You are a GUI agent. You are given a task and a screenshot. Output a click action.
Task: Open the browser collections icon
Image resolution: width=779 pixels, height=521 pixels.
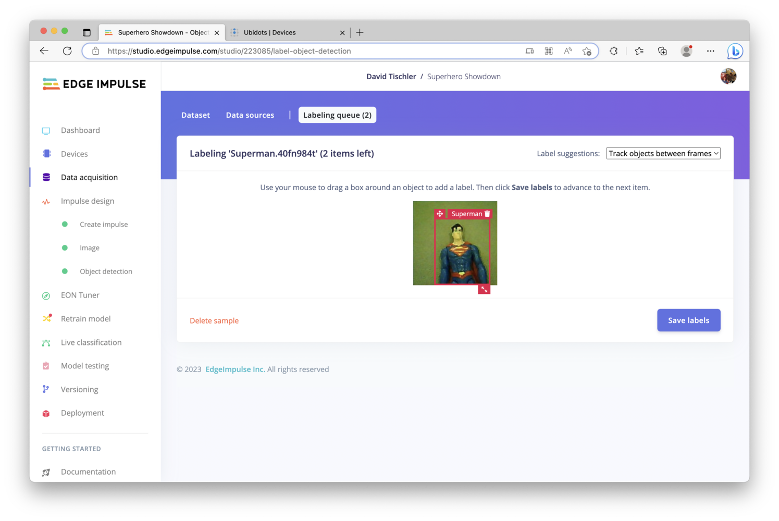(662, 51)
